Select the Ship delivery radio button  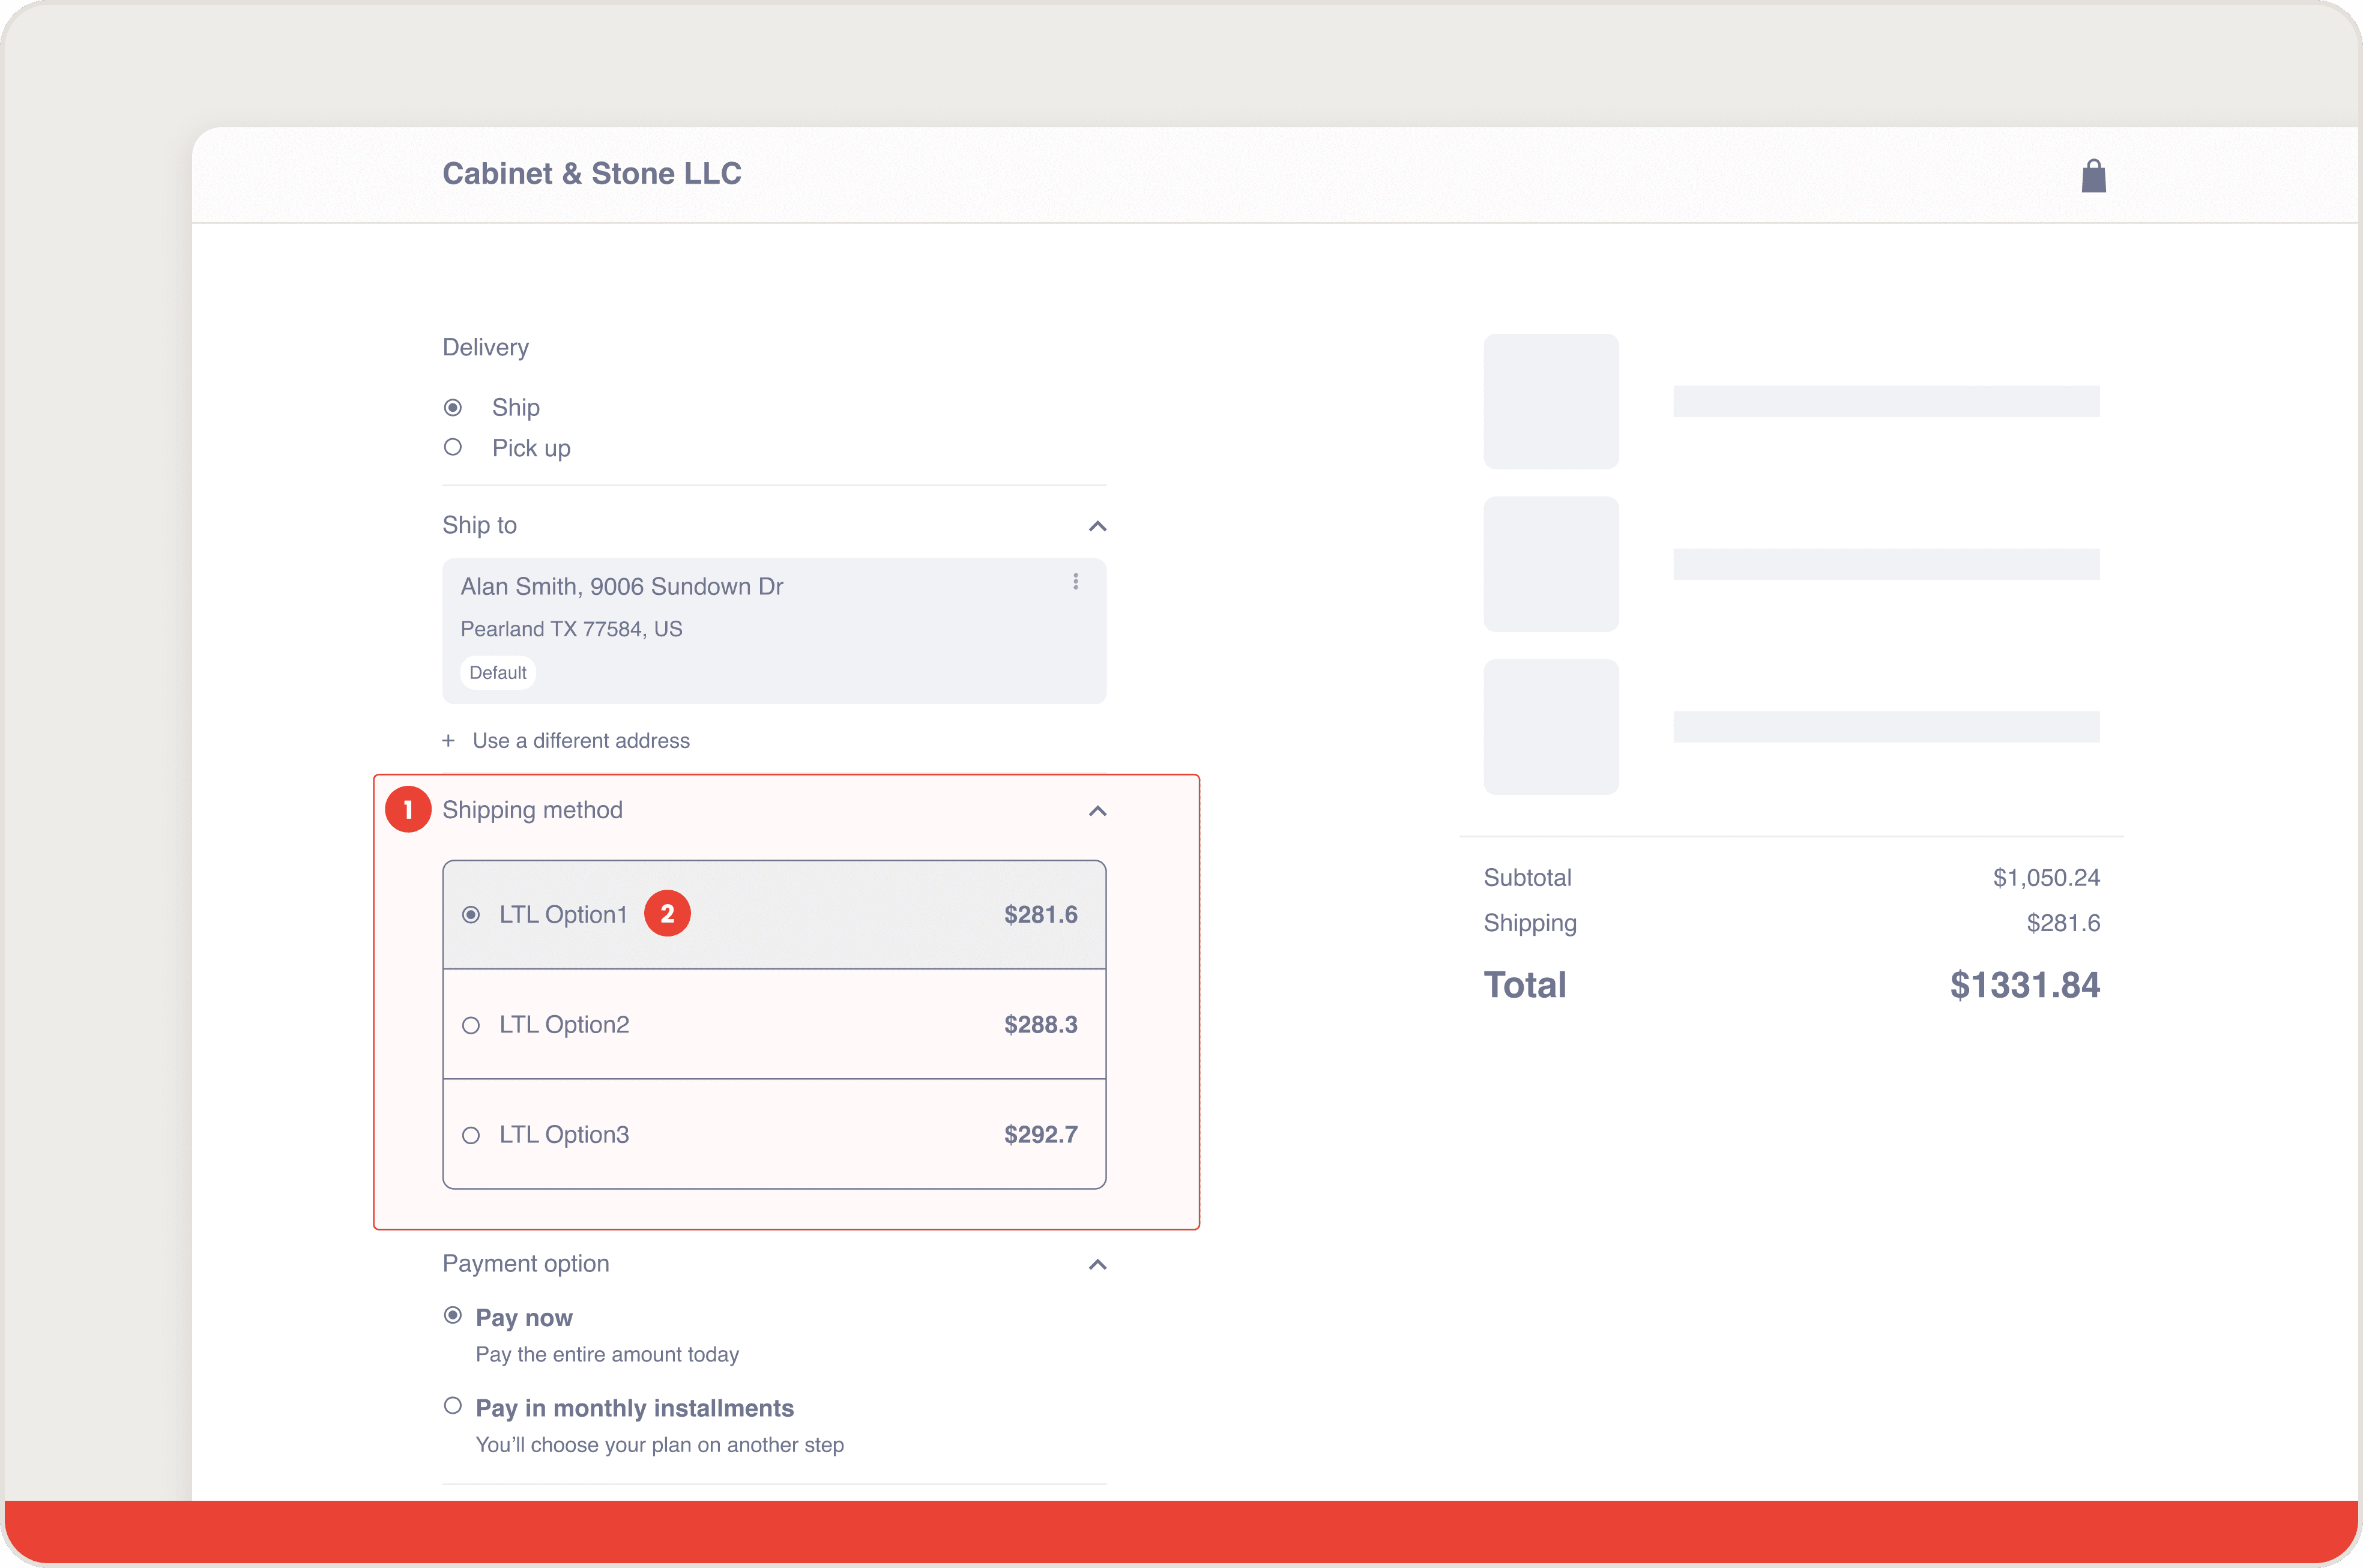[453, 407]
